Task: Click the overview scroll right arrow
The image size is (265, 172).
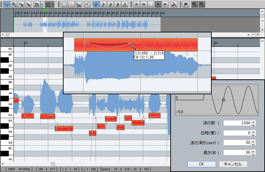Action: point(248,35)
